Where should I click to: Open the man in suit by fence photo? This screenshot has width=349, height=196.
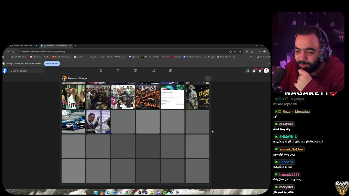(x=98, y=122)
